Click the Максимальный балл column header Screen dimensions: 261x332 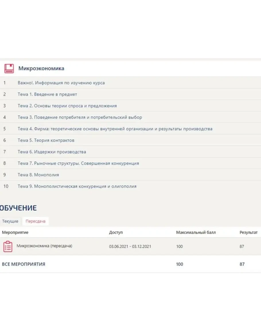[x=196, y=232]
